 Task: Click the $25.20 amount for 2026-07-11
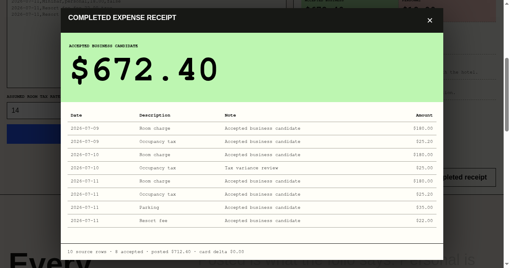pos(425,194)
